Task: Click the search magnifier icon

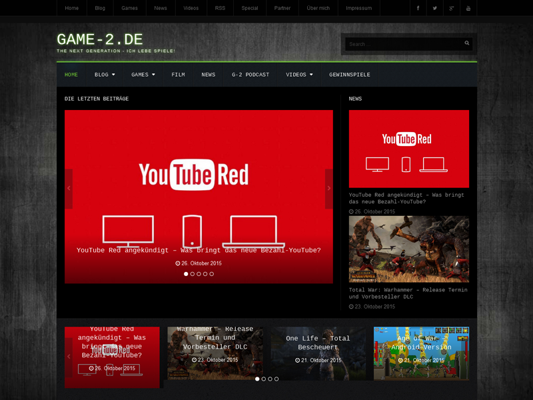Action: pos(467,43)
